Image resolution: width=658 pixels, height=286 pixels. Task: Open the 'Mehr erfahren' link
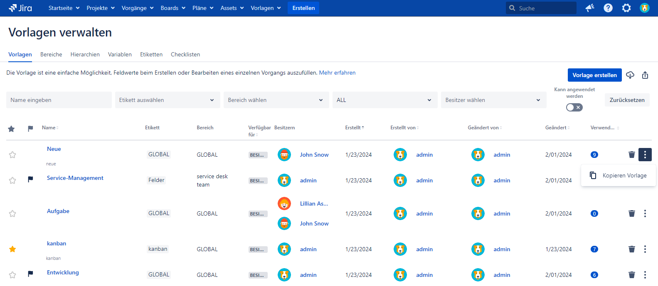coord(337,73)
